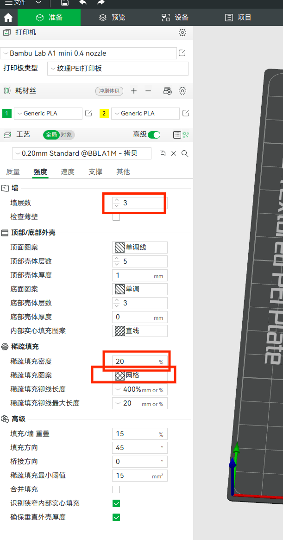Open filament 1 Generic PLA dropdown

point(48,113)
